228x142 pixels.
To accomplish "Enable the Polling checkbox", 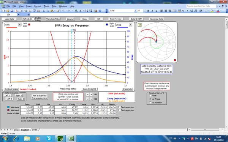I will point(33,19).
